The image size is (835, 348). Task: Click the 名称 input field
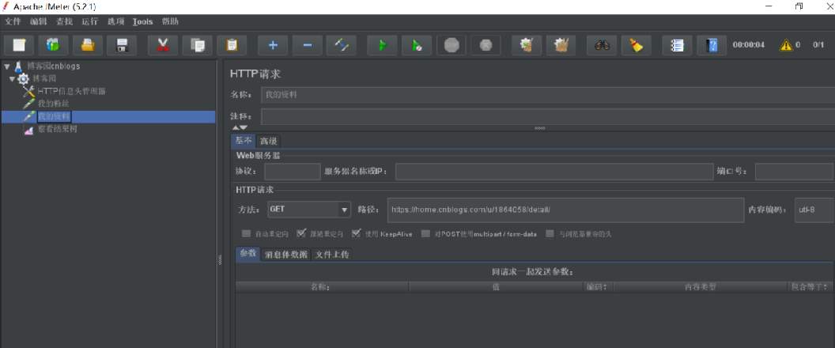[x=548, y=95]
